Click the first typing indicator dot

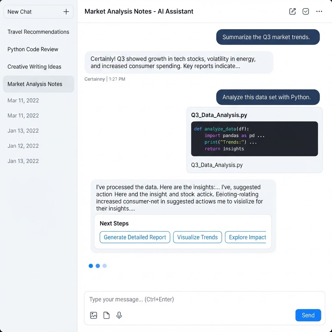(x=91, y=266)
